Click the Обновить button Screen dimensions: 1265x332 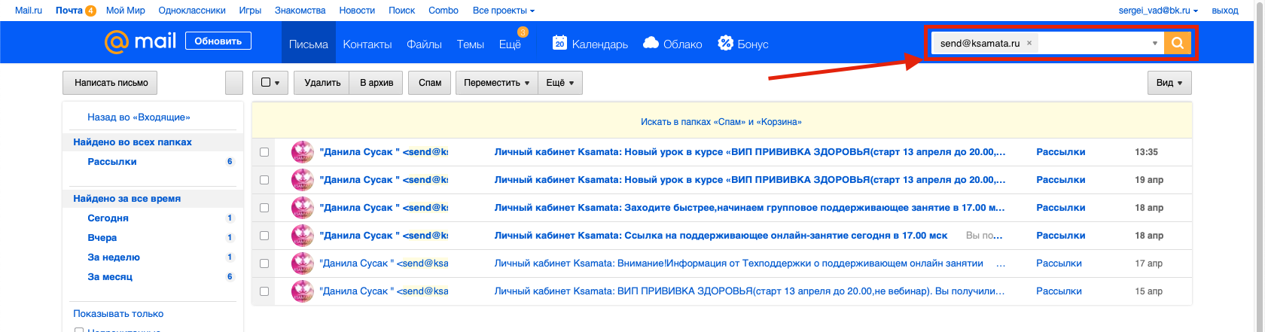click(x=218, y=41)
